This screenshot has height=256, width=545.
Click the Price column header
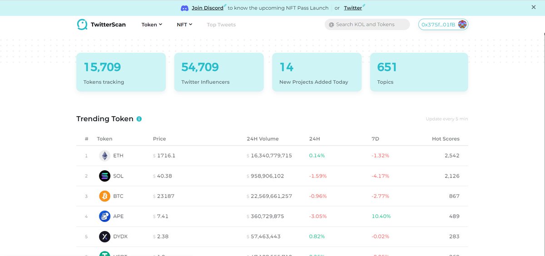tap(159, 139)
